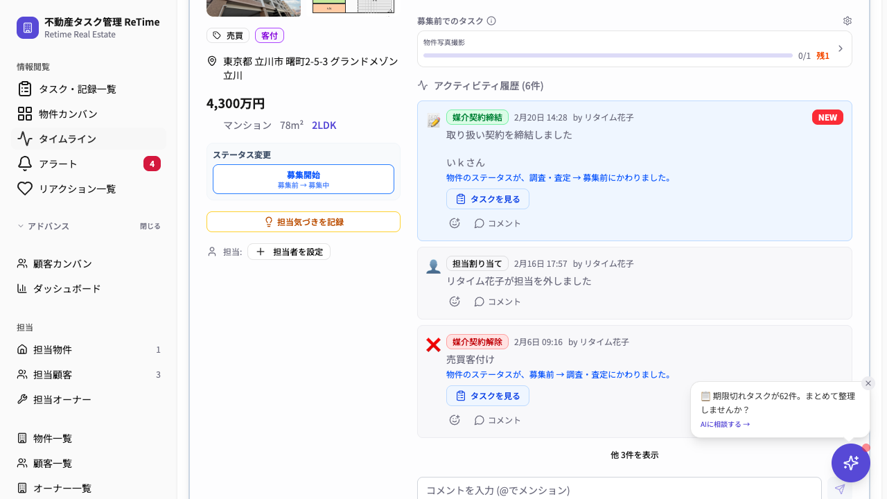Click コメント on 媒介契約解除 entry

coord(498,420)
